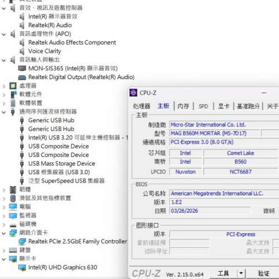Open the 基准跑分 tab in CPU-Z
This screenshot has width=279, height=279.
click(x=248, y=106)
